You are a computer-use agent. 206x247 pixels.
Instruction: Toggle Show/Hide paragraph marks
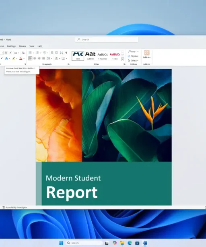coord(66,53)
